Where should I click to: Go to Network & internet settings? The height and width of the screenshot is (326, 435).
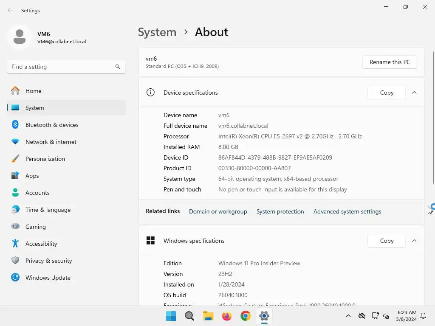click(66, 142)
